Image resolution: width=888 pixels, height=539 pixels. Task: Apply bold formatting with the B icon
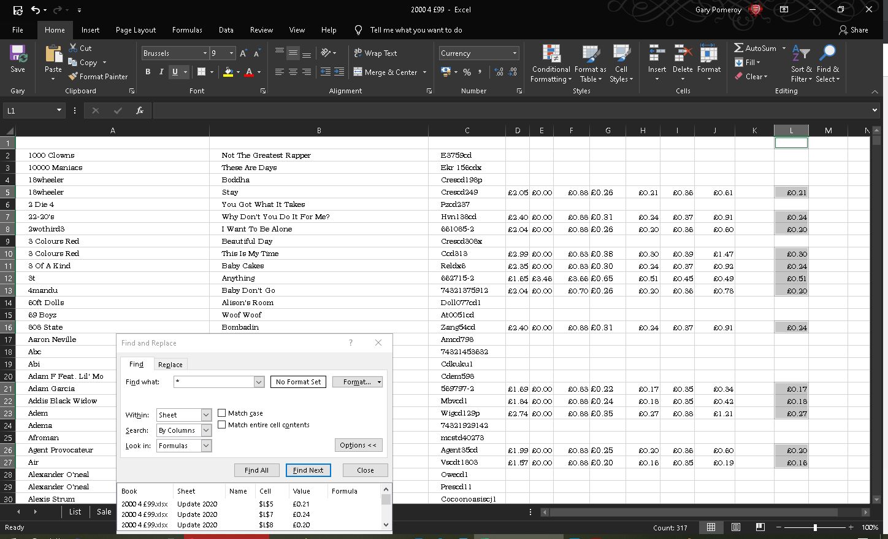click(x=148, y=72)
